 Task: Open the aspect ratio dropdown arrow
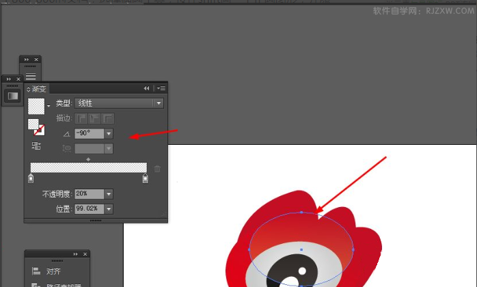coord(109,148)
